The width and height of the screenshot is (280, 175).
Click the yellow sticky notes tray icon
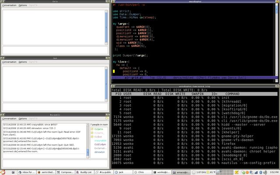point(237,172)
